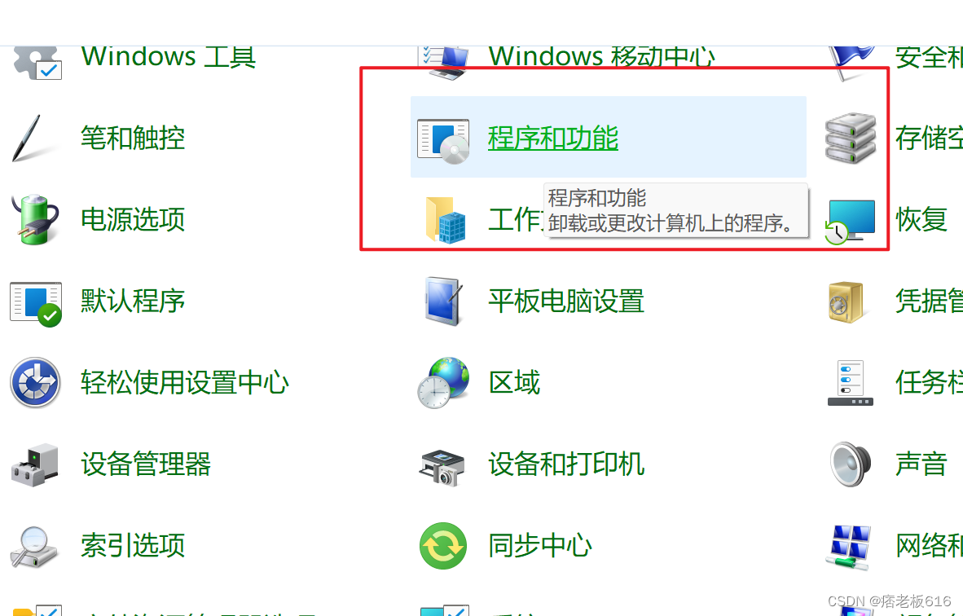Click the 恢复 link text
This screenshot has height=616, width=963.
[921, 219]
